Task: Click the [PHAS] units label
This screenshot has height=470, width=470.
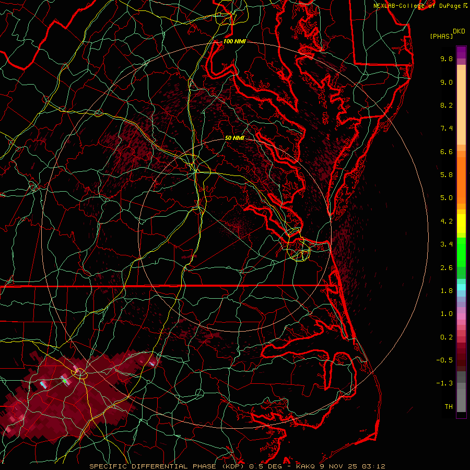Action: point(441,37)
